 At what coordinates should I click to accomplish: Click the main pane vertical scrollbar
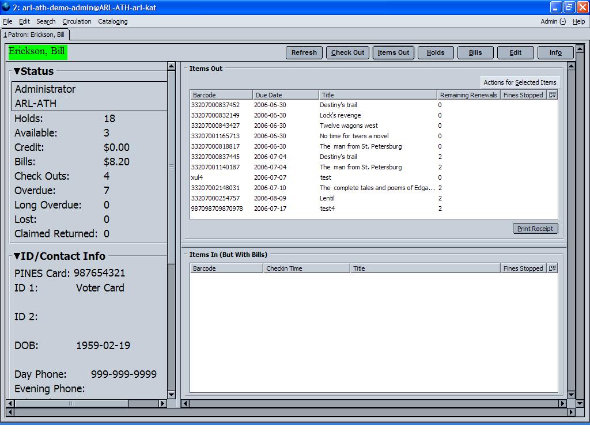571,230
